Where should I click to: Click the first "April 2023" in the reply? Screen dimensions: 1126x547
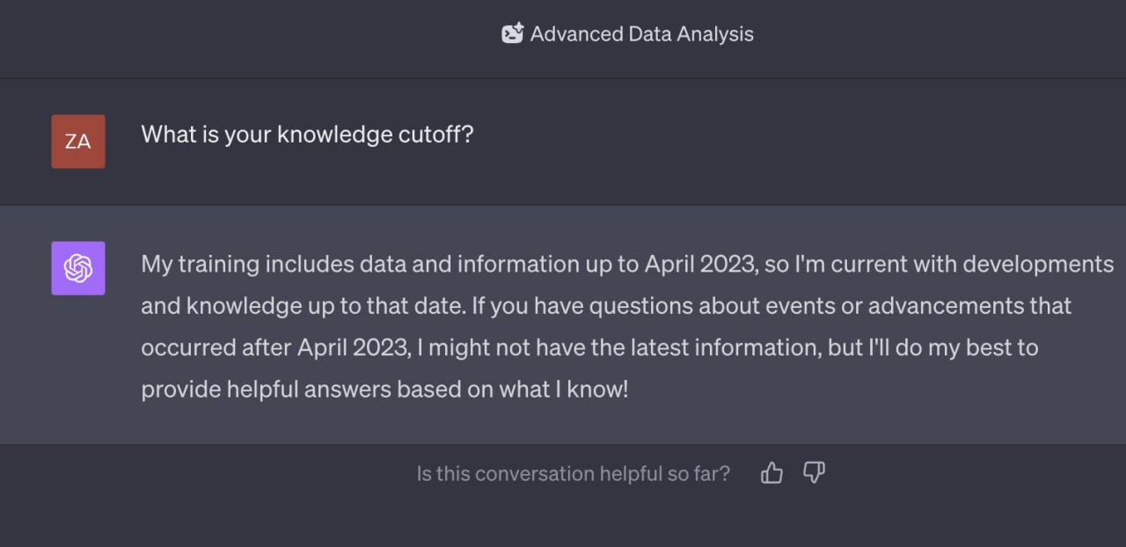pyautogui.click(x=699, y=264)
